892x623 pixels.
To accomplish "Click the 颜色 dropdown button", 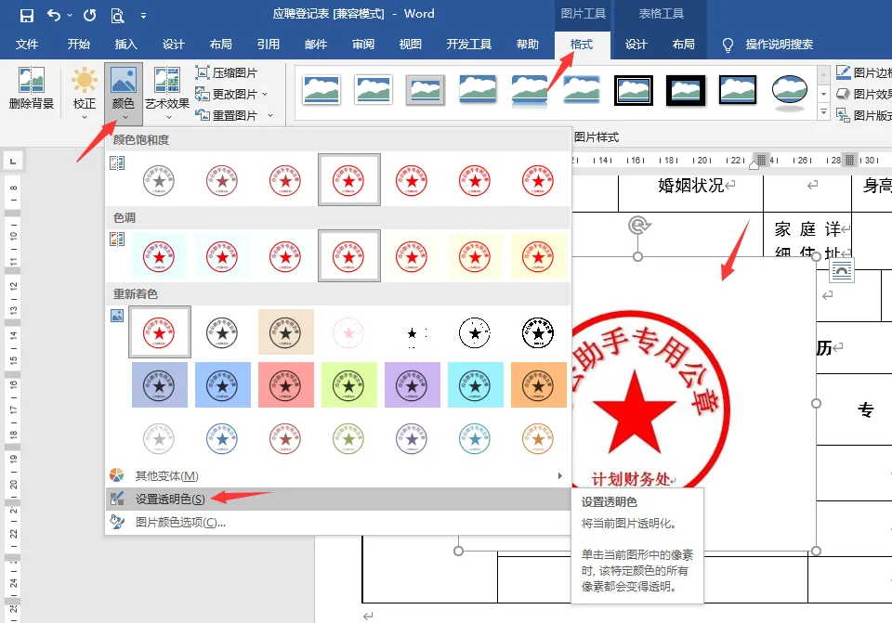I will click(x=124, y=94).
